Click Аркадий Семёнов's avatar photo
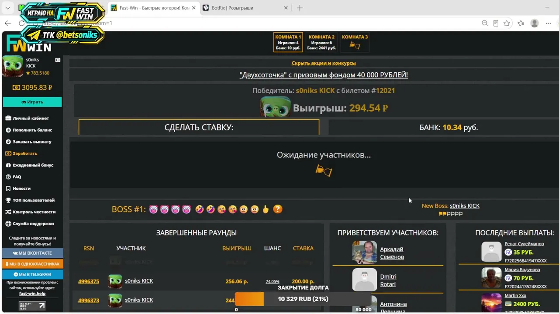 365,252
